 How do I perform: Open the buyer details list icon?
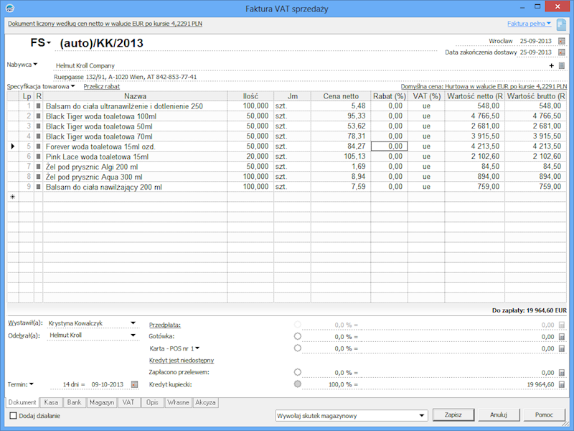click(562, 65)
